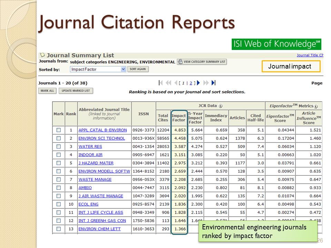This screenshot has height=248, width=331.
Task: Go to next page arrow
Action: [198, 83]
